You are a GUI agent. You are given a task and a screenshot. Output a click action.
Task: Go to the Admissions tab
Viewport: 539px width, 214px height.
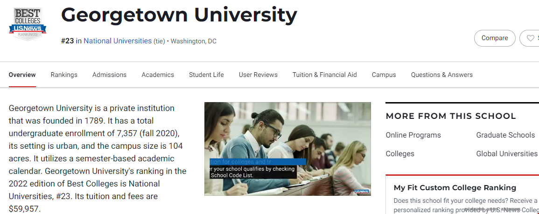pos(109,75)
